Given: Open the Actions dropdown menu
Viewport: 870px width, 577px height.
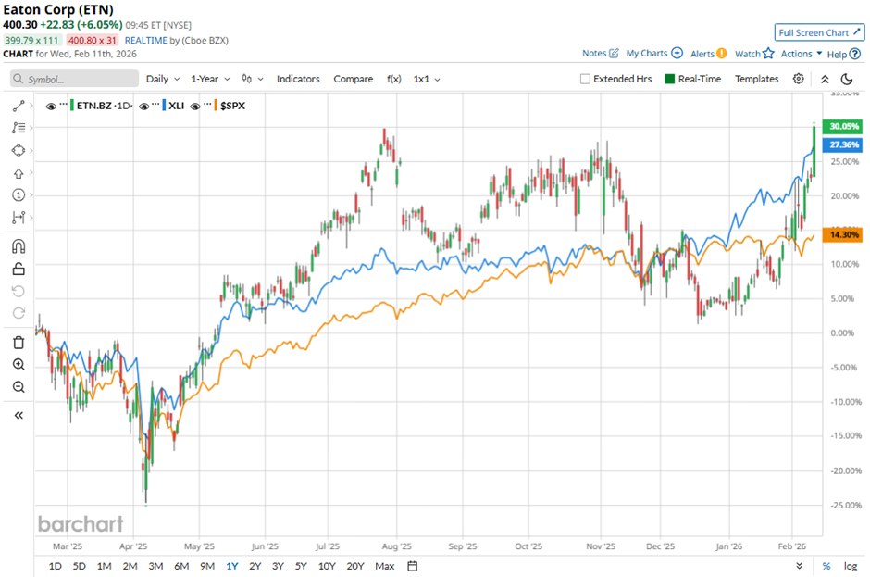Looking at the screenshot, I should pos(802,54).
